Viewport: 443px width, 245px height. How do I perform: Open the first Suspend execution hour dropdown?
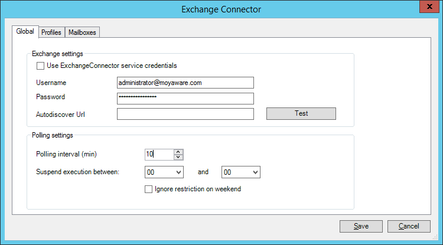[164, 172]
